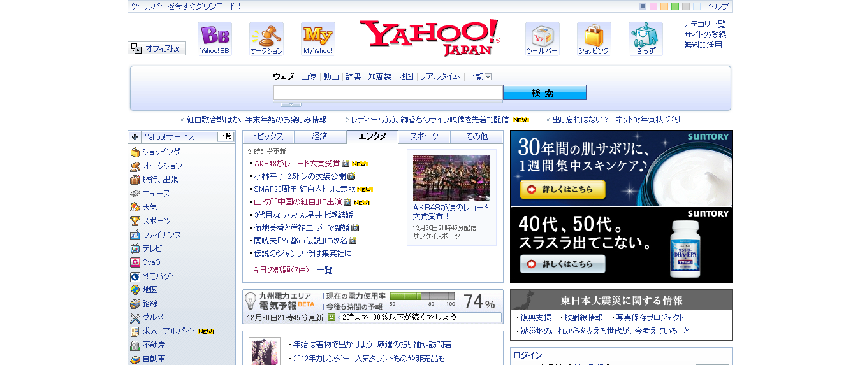Open the きっず robot icon
This screenshot has width=860, height=365.
point(646,39)
